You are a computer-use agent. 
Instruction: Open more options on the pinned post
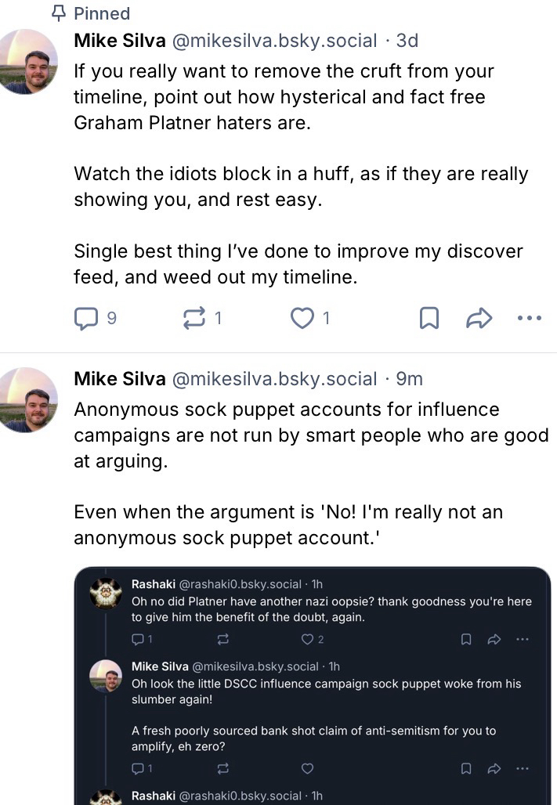[x=530, y=318]
